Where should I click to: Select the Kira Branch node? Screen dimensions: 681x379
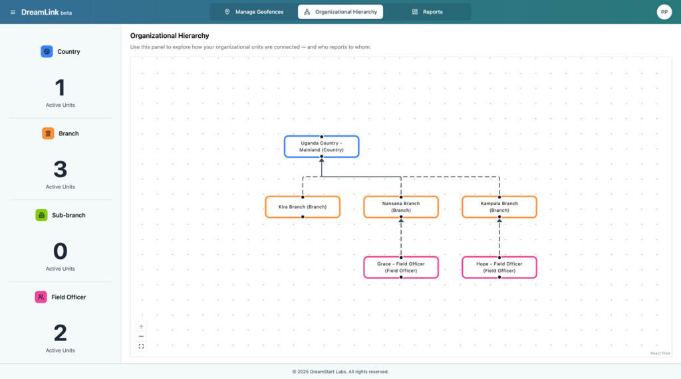point(303,207)
